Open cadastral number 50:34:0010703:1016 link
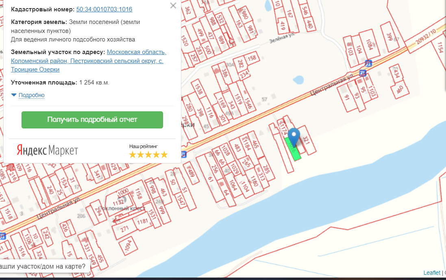446x280 pixels. coord(104,9)
